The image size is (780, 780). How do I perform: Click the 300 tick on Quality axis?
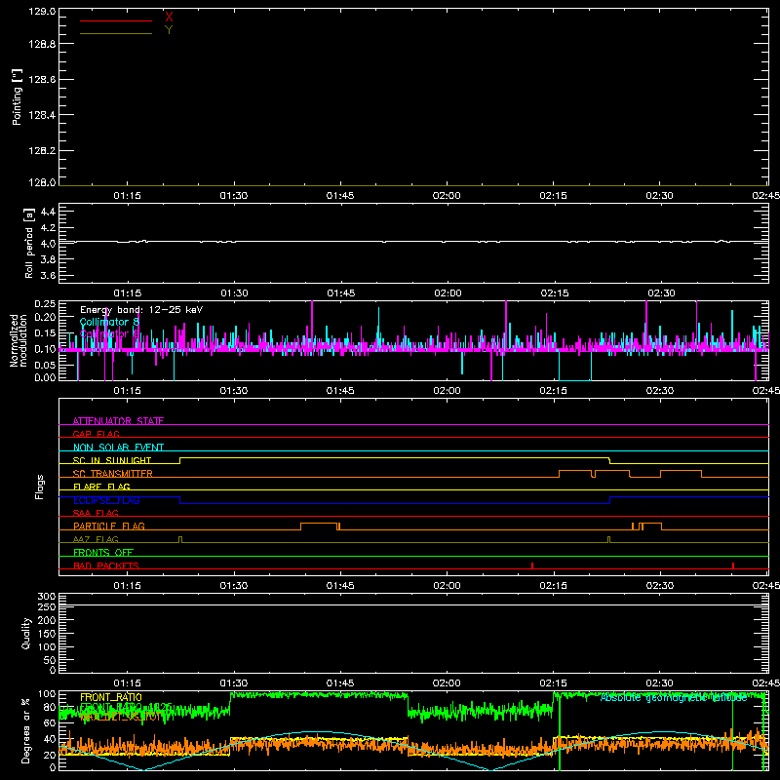pyautogui.click(x=47, y=597)
